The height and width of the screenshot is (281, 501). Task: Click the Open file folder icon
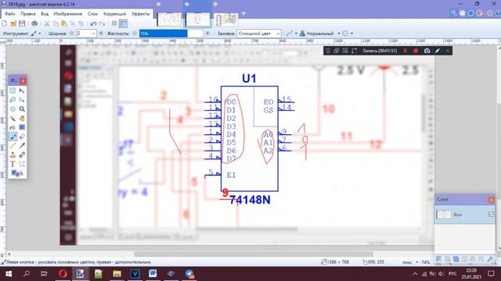[x=13, y=23]
